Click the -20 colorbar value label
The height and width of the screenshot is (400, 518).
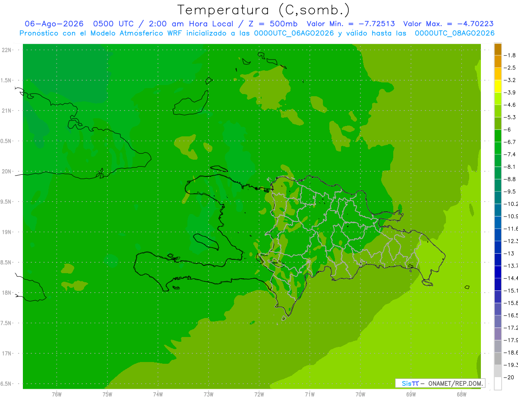[x=509, y=378]
